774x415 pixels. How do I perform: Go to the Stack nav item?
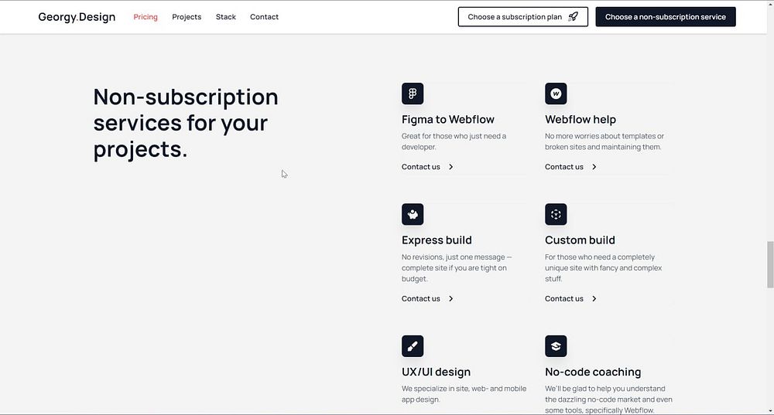225,17
